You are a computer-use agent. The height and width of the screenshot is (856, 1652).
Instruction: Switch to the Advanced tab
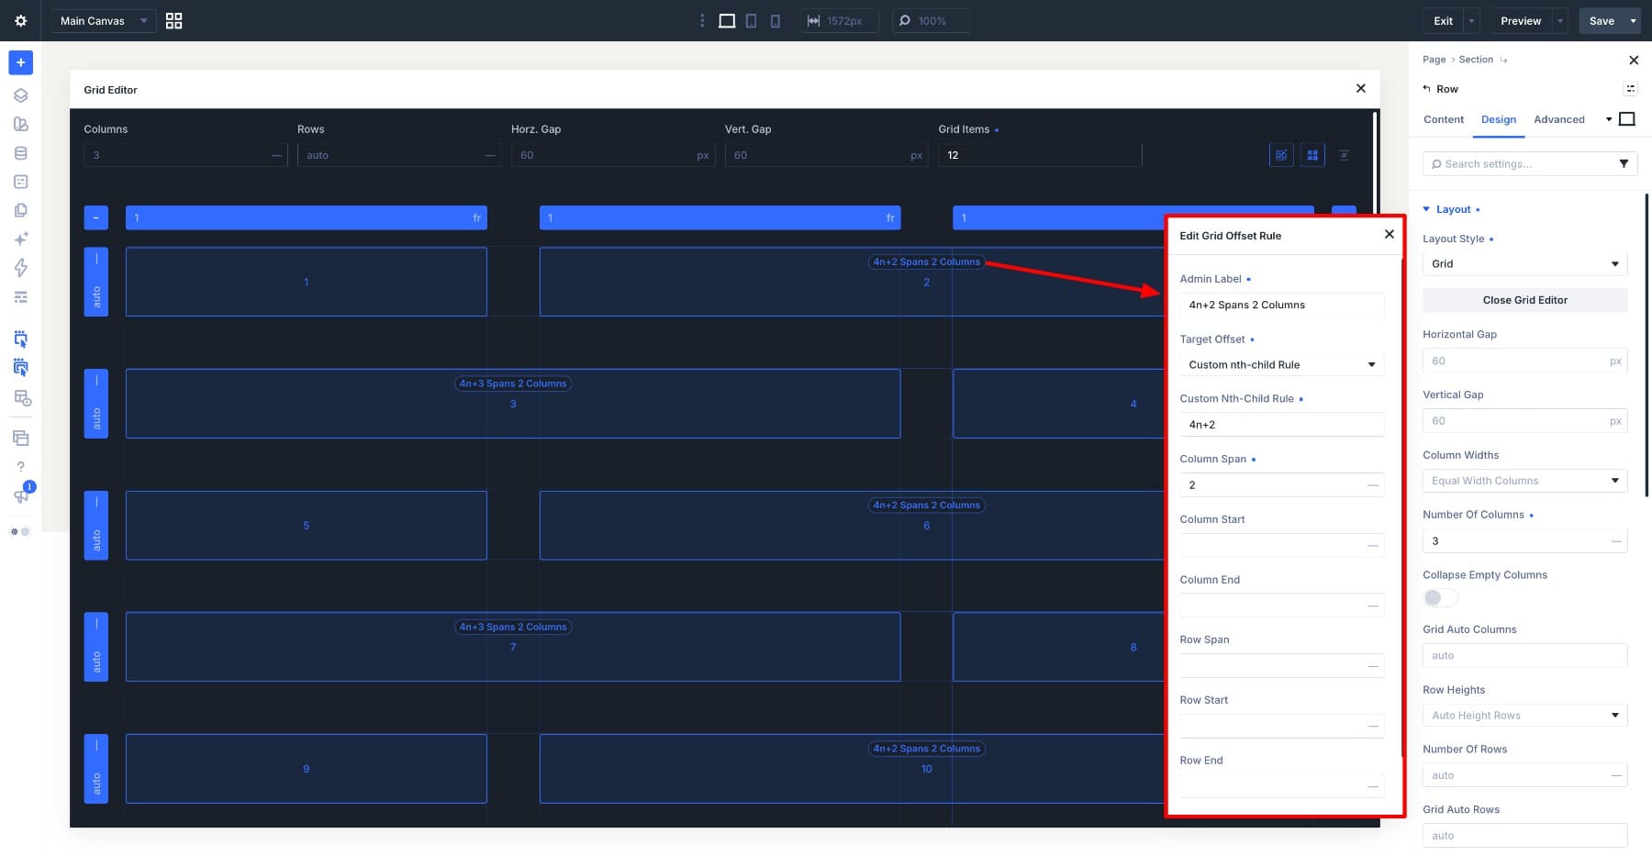(x=1559, y=119)
